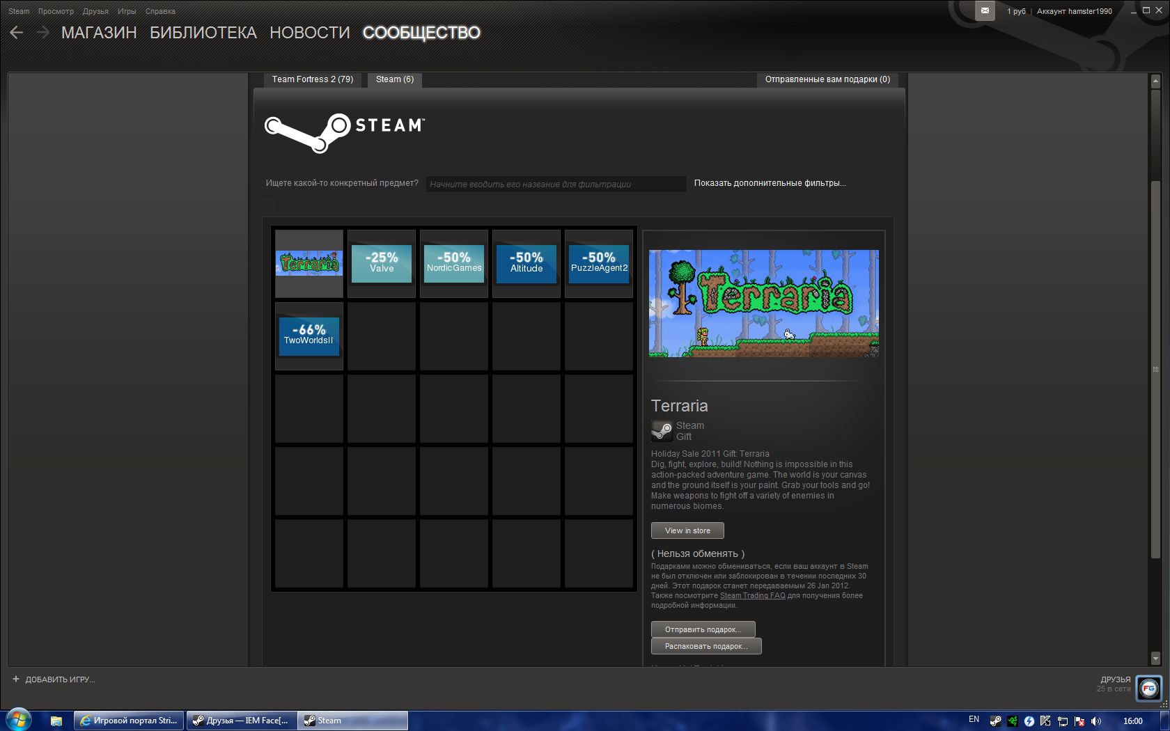Click the Steam logo header
Viewport: 1170px width, 731px height.
coord(345,132)
